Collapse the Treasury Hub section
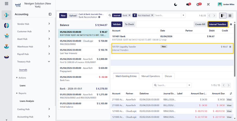237x121 pixels. 49,61
